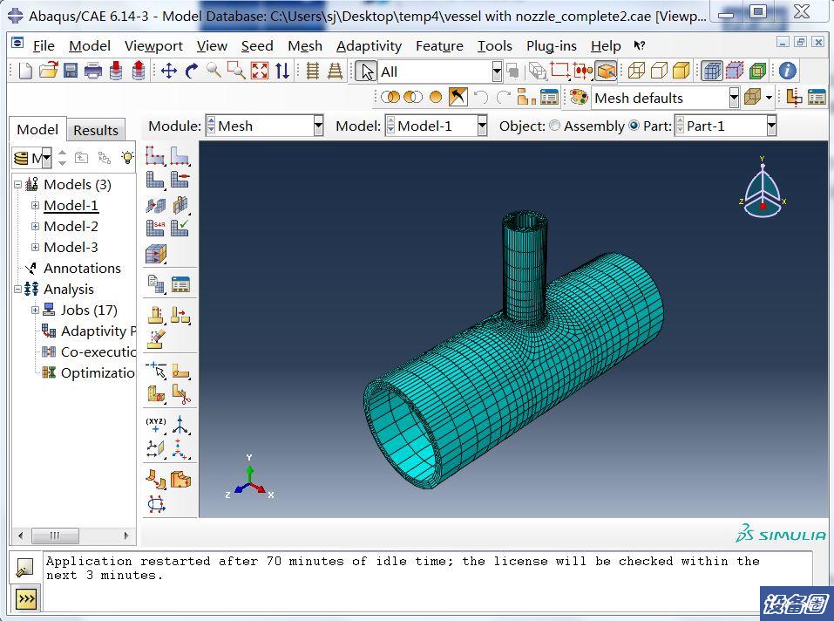The width and height of the screenshot is (834, 621).
Task: Open the Help menu
Action: 606,46
